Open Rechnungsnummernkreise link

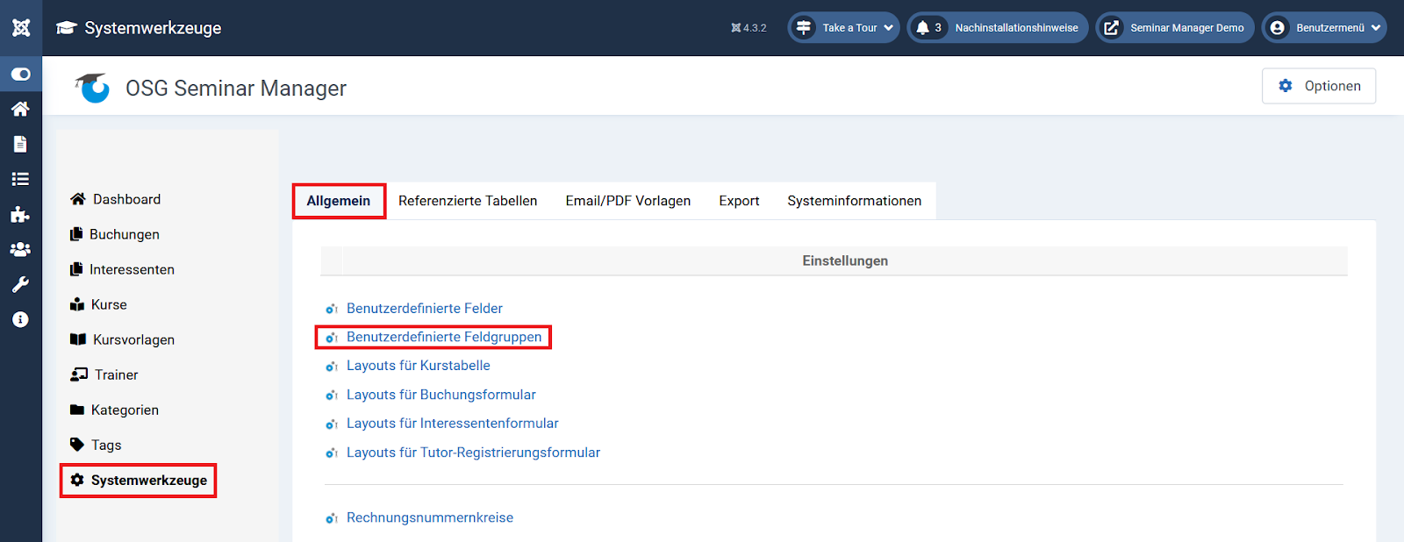430,517
